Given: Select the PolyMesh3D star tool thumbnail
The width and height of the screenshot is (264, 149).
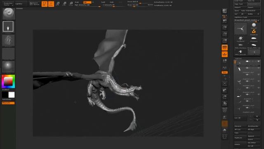Looking at the screenshot, I should [240, 38].
